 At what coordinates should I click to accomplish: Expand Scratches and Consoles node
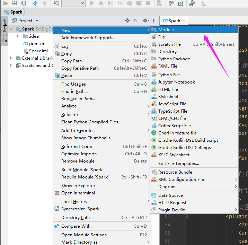[11, 65]
